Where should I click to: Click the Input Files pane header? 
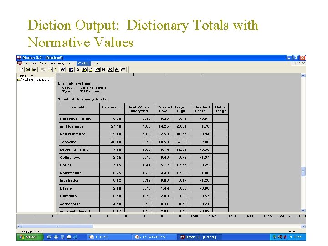[x=36, y=75]
